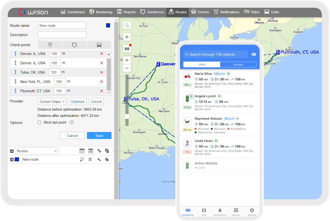Viewport: 330px width, 221px height.
Task: Copy New route with duplicate icon
Action: tap(107, 159)
